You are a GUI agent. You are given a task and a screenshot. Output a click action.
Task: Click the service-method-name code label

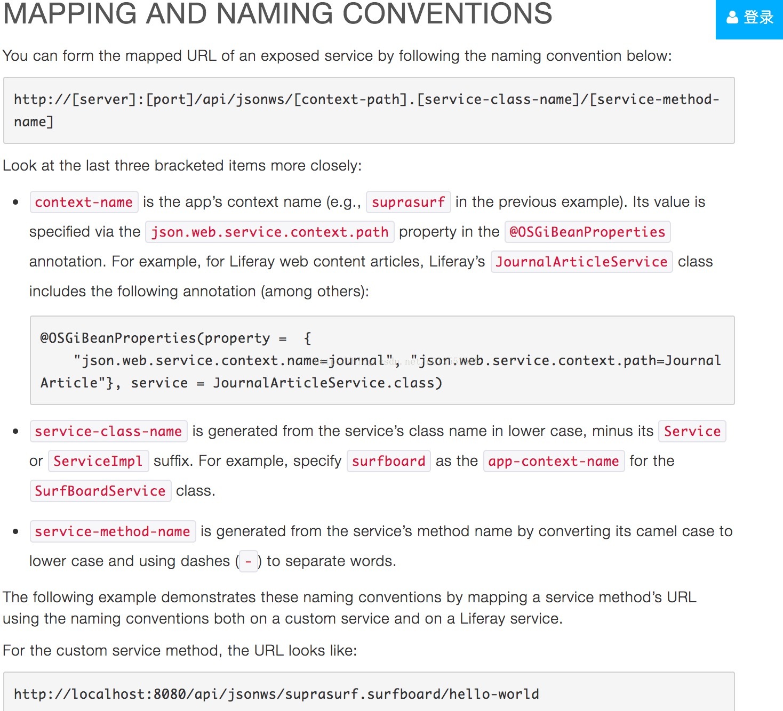coord(113,531)
